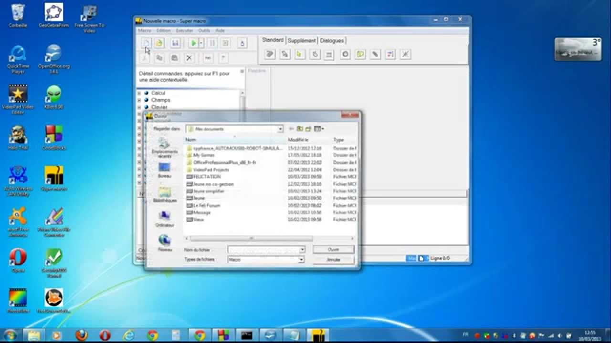611x343 pixels.
Task: Select the FELICITATION macro file
Action: pos(207,177)
